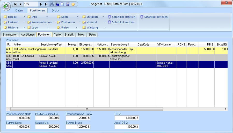Screen dimensions: 233x133
Task: Open the Texte tab
Action: click(57, 35)
